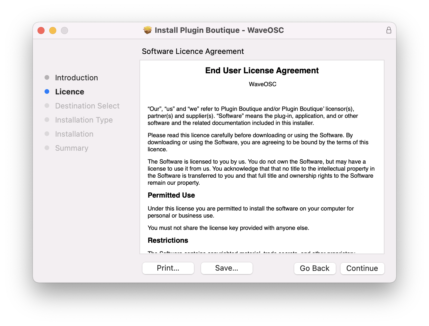Click the paragraph starting "Under this license"

(x=251, y=212)
